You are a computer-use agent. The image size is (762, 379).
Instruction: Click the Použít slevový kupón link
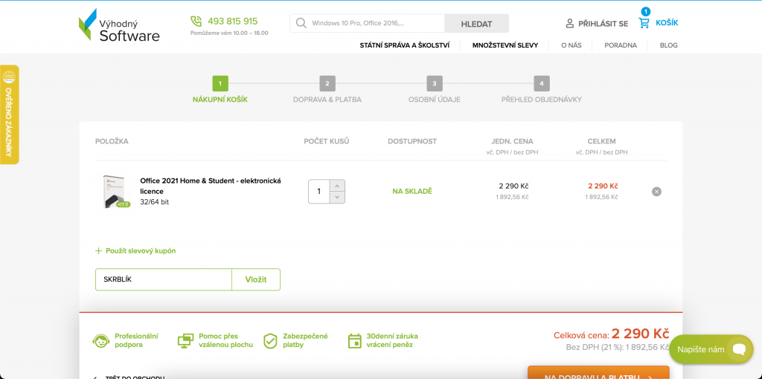point(141,251)
